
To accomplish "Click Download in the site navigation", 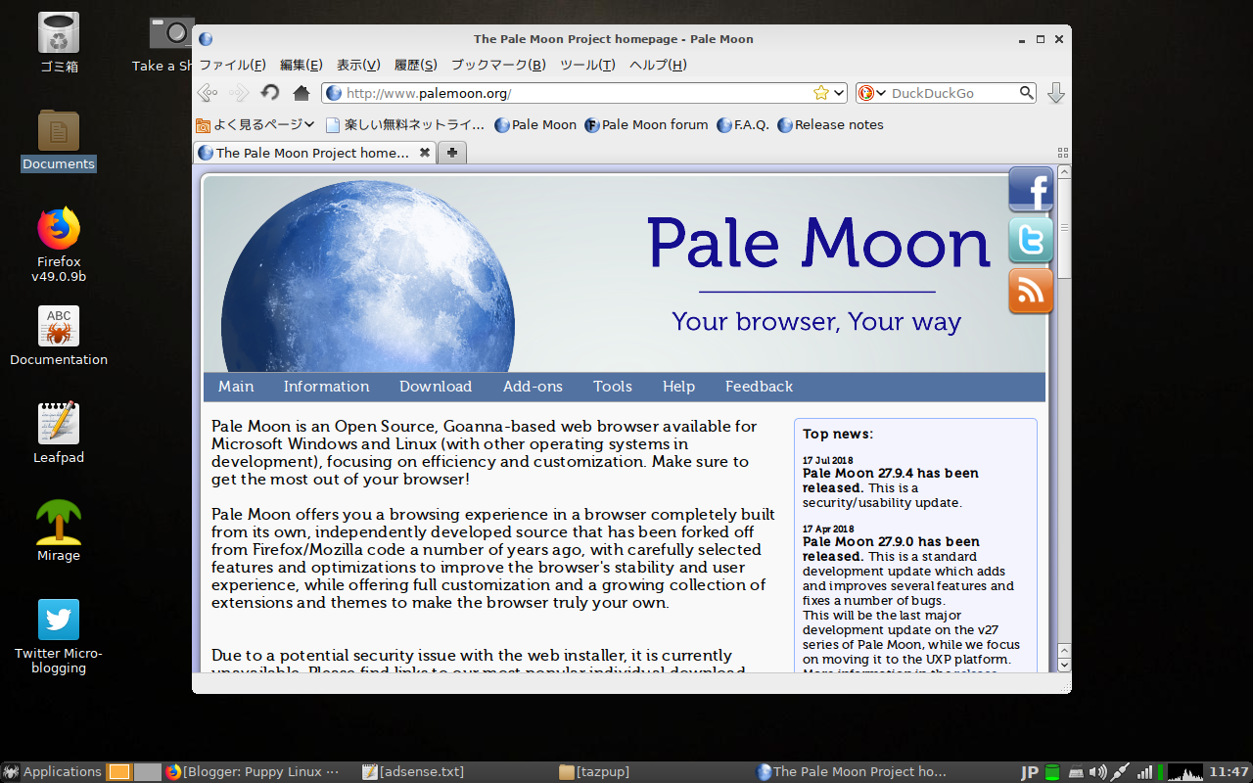I will [436, 387].
